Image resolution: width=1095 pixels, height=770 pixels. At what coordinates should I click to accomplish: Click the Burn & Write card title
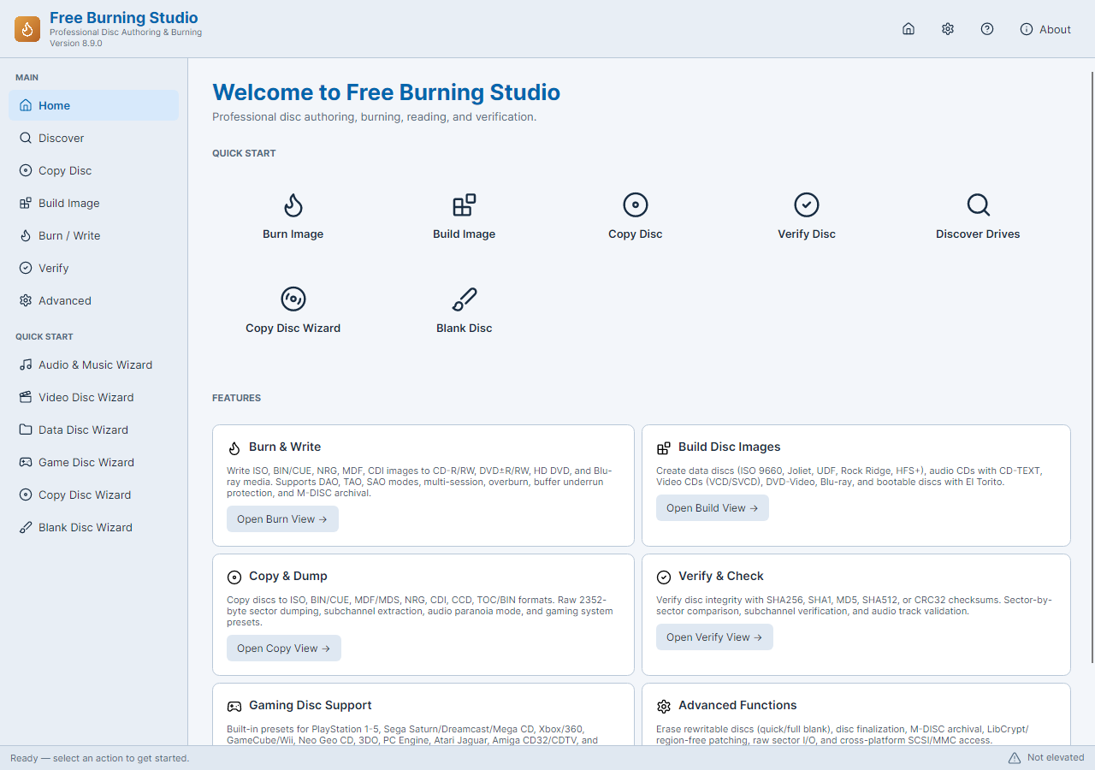285,447
